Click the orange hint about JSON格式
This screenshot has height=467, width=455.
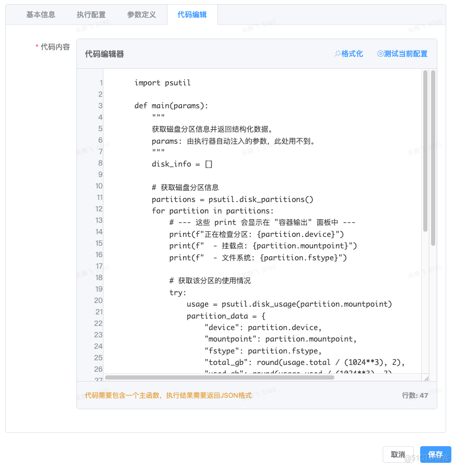[x=168, y=395]
